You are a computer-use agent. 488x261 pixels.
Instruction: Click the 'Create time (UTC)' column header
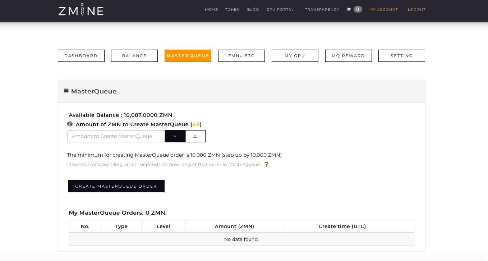coord(342,226)
